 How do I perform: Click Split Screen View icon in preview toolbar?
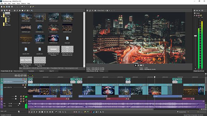pos(95,10)
